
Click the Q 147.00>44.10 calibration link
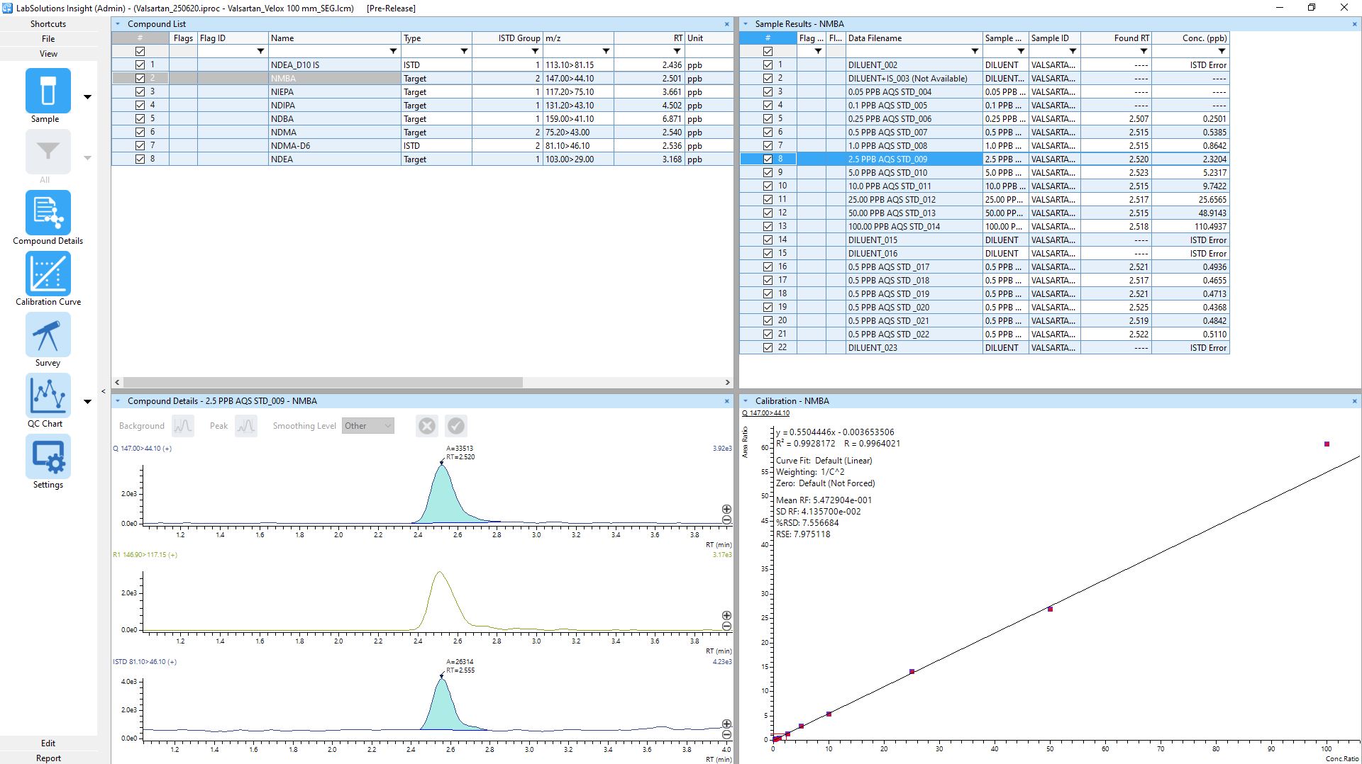click(x=765, y=413)
